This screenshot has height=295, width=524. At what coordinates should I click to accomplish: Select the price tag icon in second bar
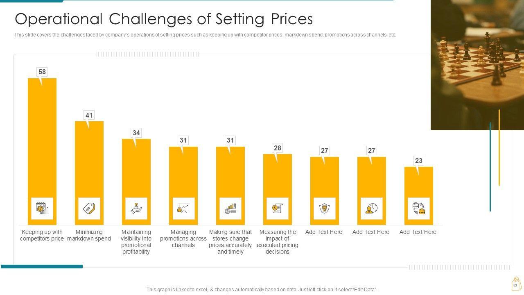89,209
